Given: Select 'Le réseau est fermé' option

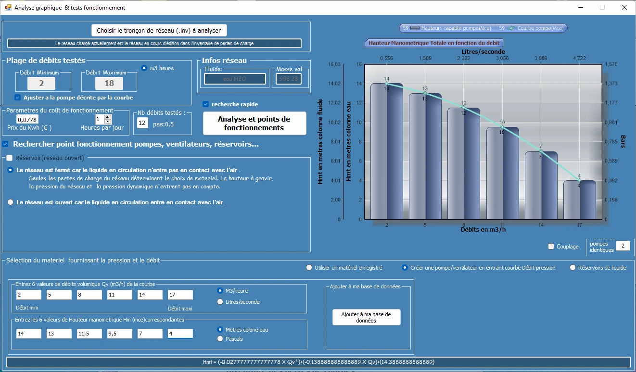Looking at the screenshot, I should click(11, 170).
